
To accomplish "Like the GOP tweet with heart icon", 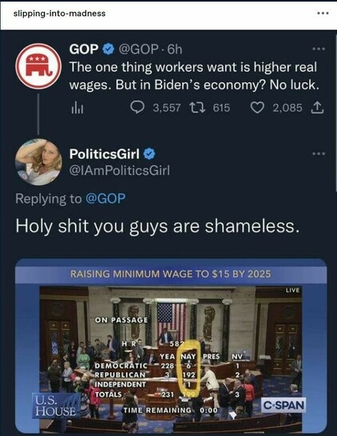I will click(257, 108).
